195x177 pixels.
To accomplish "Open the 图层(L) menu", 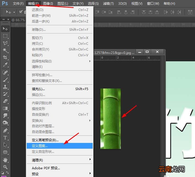I will pos(63,4).
